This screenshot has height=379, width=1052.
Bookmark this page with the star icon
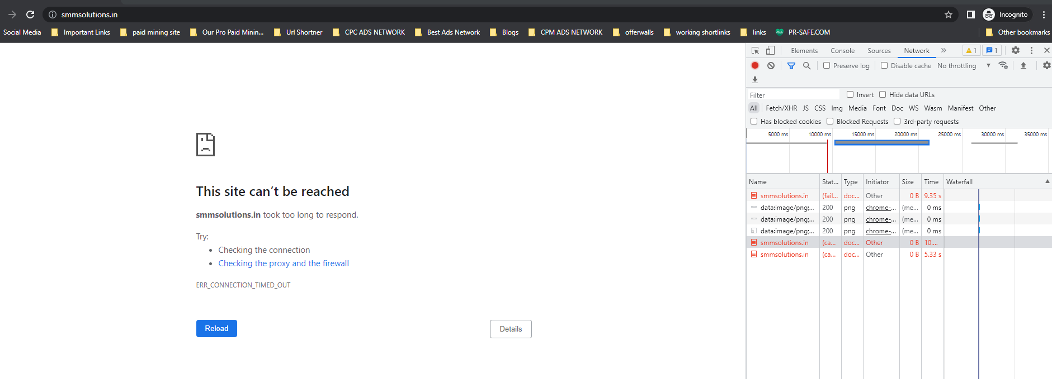pos(949,15)
